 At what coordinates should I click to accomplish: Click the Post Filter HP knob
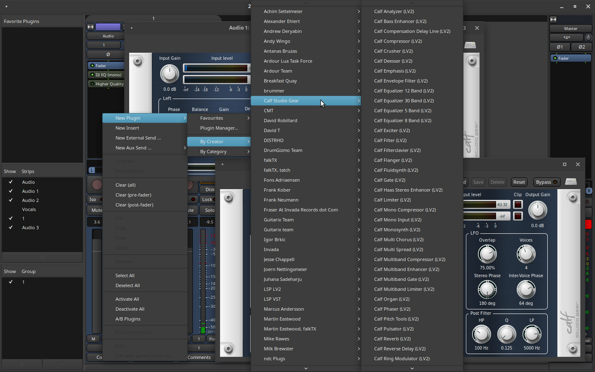[x=481, y=334]
